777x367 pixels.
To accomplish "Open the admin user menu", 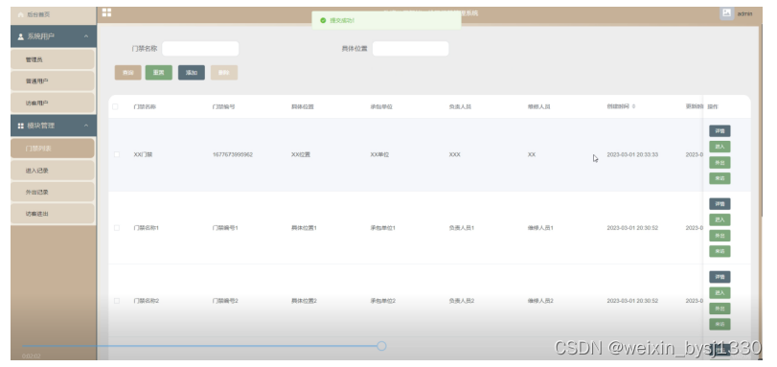I will (744, 13).
